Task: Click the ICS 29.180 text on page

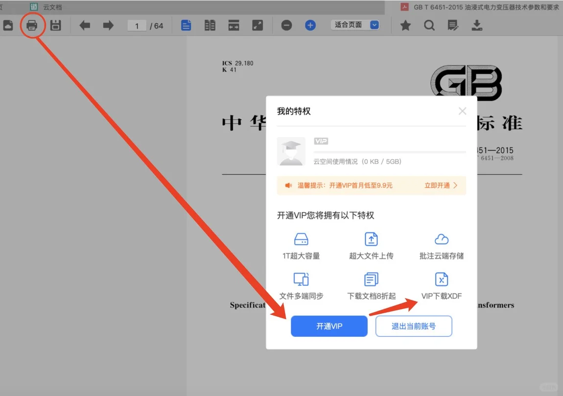Action: [238, 63]
